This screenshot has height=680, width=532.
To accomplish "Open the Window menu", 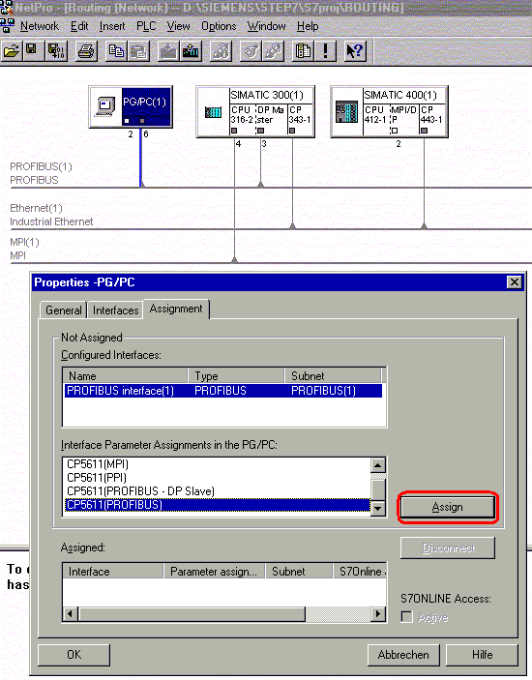I will (x=267, y=26).
